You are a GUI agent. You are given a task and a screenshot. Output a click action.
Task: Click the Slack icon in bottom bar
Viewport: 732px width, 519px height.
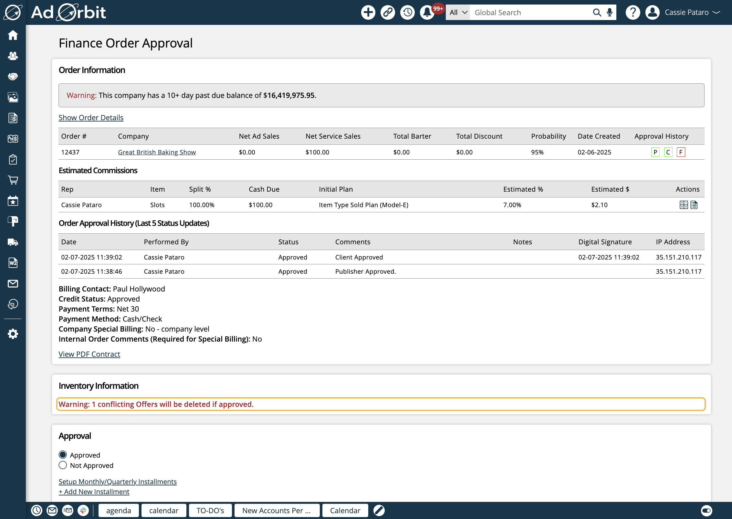pos(83,511)
